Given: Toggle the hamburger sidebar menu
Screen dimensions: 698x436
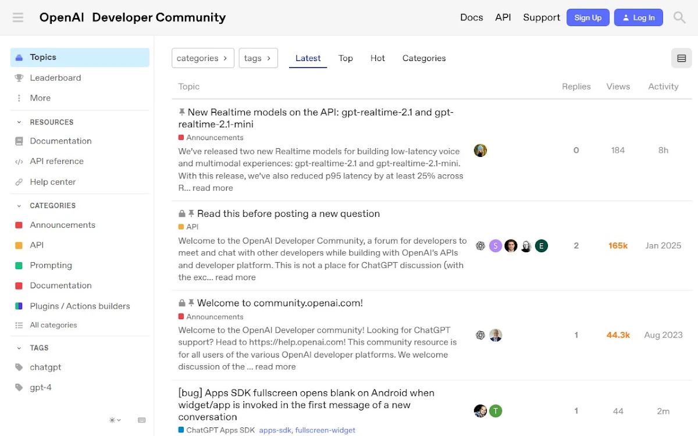Looking at the screenshot, I should point(18,17).
